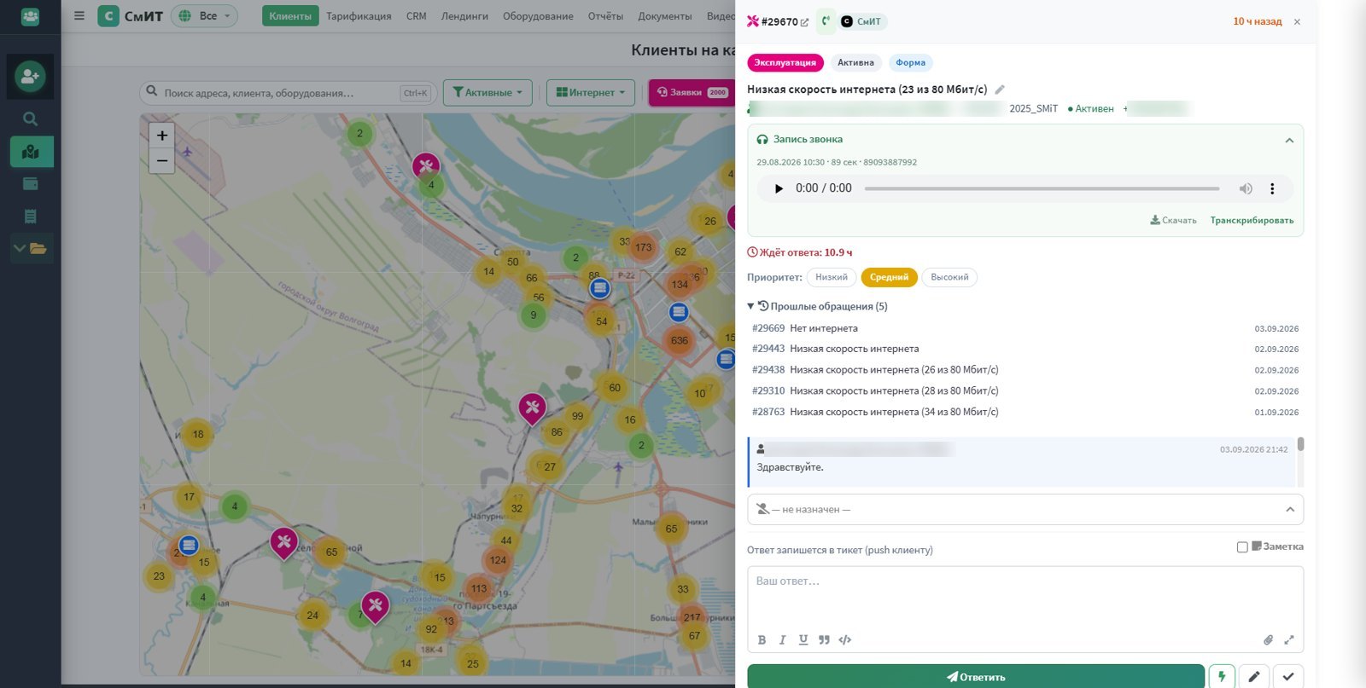Zoom in on the map
Screen dimensions: 1366x688
click(161, 135)
